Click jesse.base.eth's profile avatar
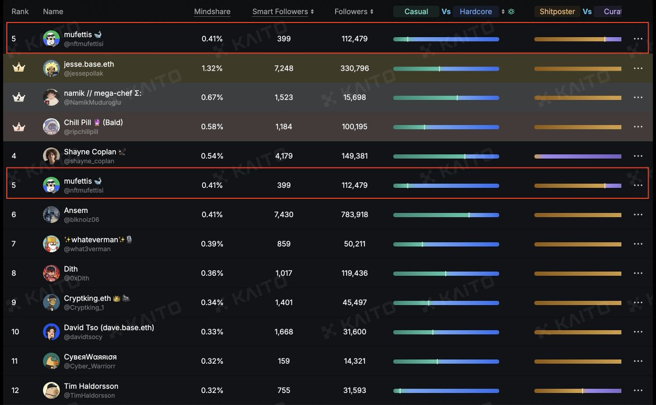The height and width of the screenshot is (405, 656). pyautogui.click(x=51, y=68)
